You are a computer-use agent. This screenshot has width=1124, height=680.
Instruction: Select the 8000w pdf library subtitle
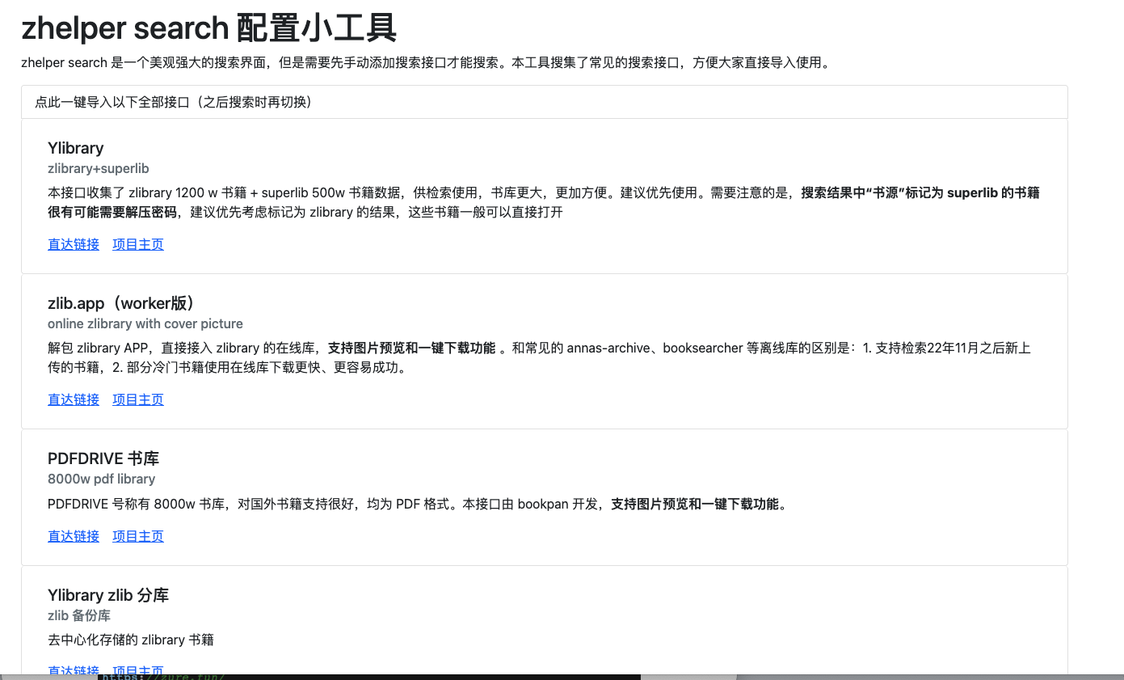102,479
